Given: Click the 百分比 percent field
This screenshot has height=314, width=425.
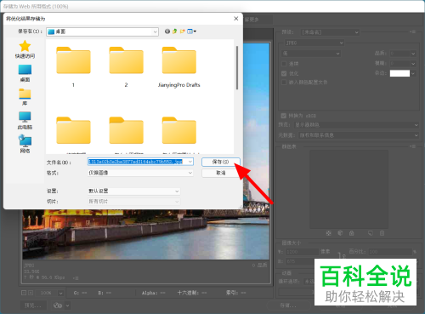Looking at the screenshot, I should coord(390,252).
